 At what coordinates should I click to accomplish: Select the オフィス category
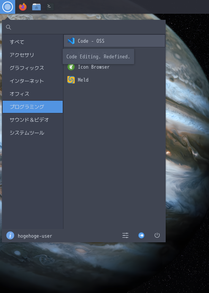[x=33, y=94]
